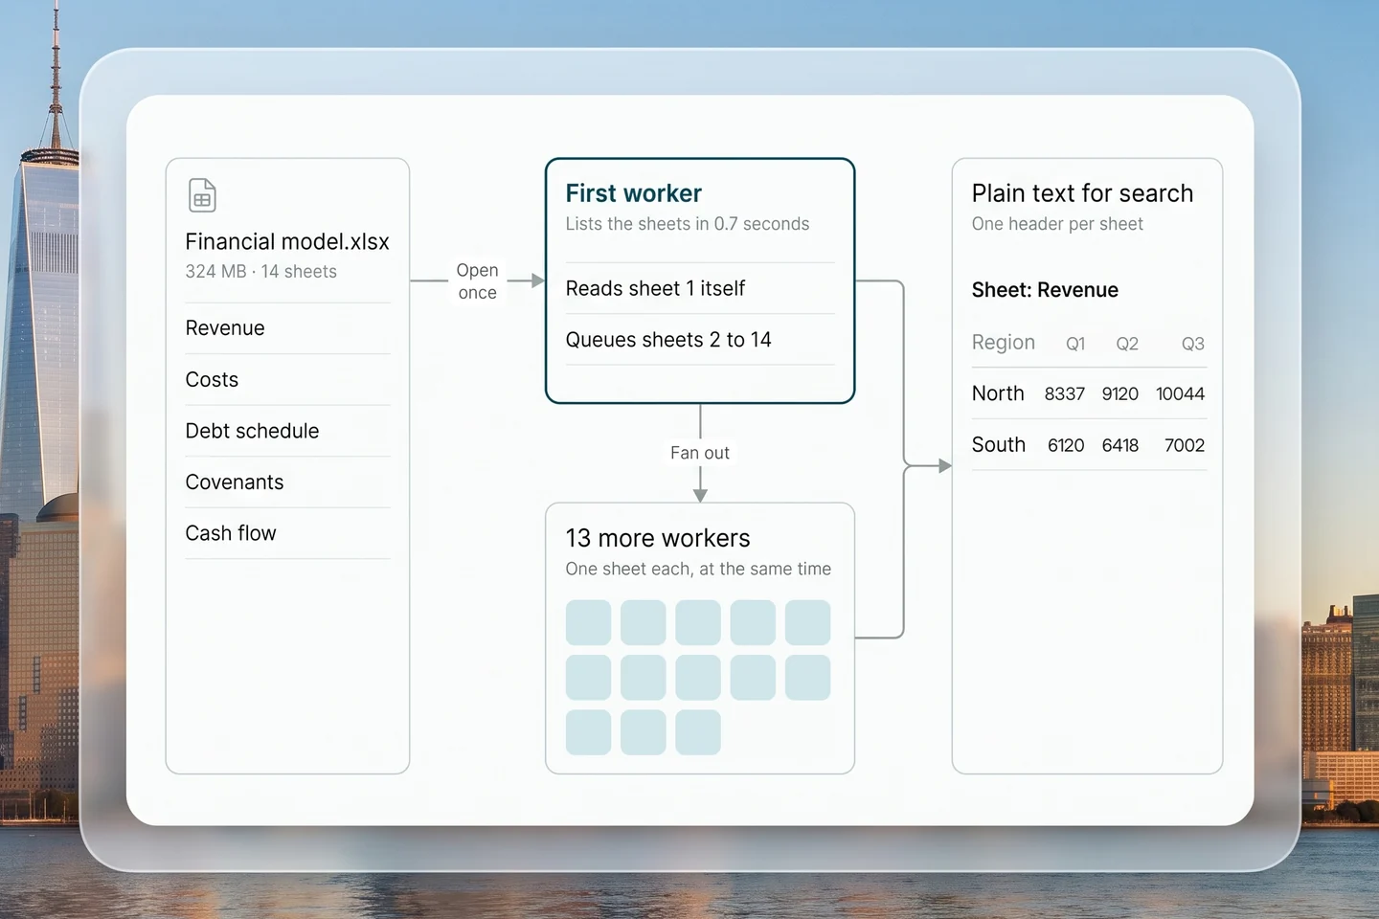Select "Lists the sheets in 0.7 seconds" text
Screen dimensions: 1379x919
[688, 224]
